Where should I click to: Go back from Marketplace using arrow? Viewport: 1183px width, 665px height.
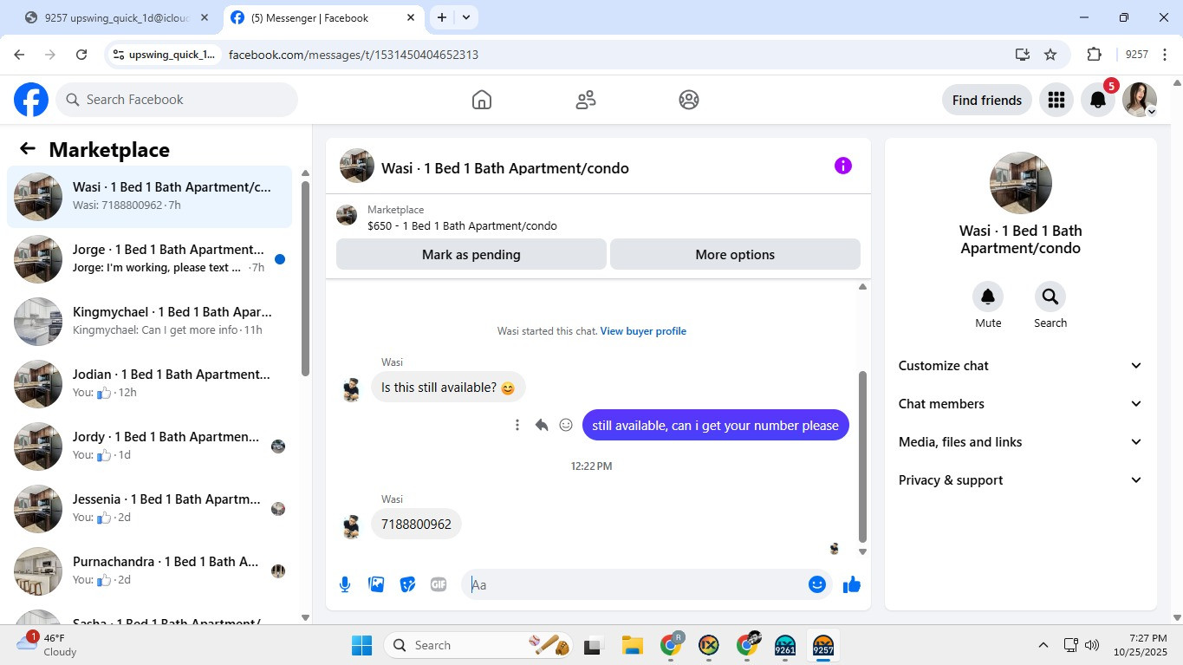[x=28, y=149]
